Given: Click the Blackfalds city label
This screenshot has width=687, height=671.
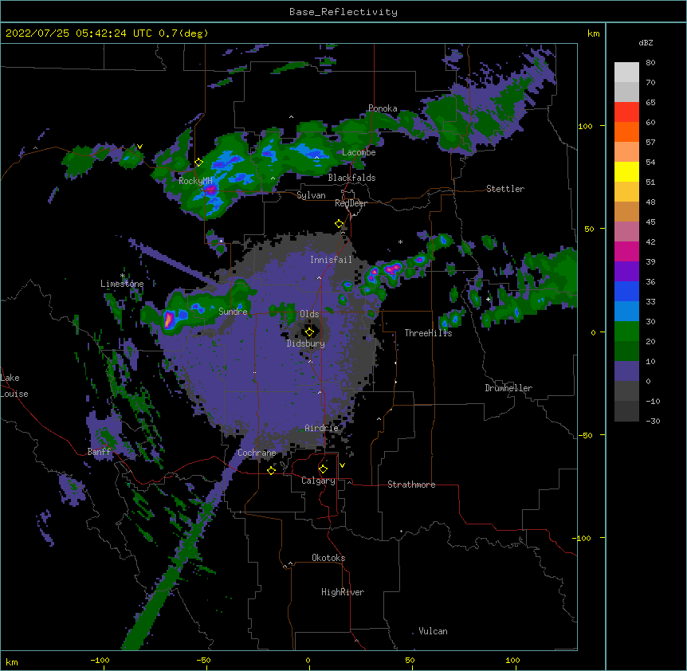Looking at the screenshot, I should tap(351, 178).
